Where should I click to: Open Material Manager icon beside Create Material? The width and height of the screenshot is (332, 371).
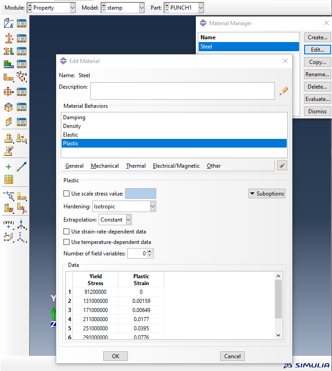click(21, 23)
